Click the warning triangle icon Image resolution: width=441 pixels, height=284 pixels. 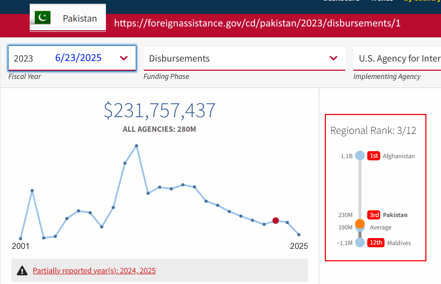coord(22,271)
